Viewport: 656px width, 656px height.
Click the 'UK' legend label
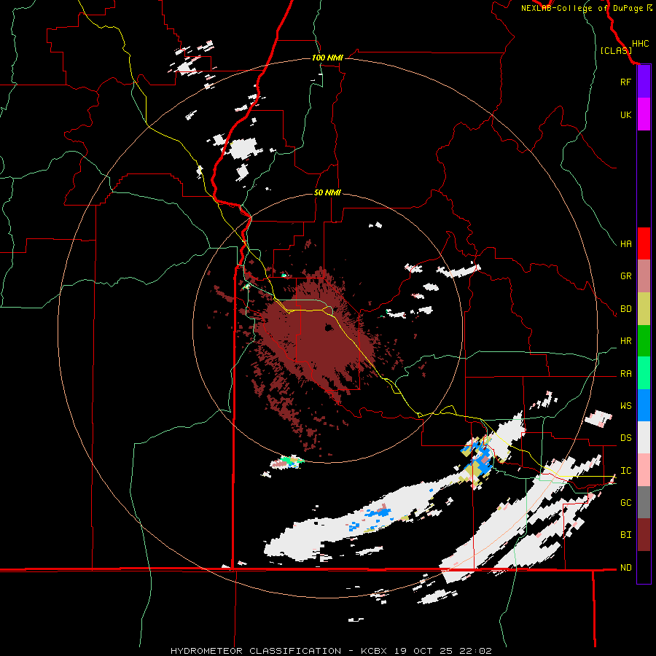point(626,114)
